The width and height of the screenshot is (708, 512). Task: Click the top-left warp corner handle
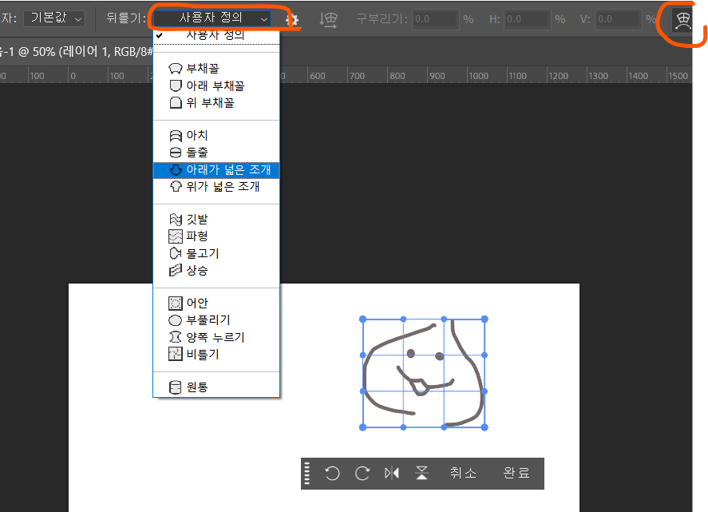click(x=363, y=320)
